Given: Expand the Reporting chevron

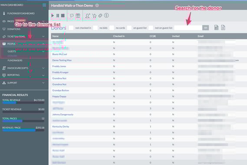Looking at the screenshot, I should (43, 75).
